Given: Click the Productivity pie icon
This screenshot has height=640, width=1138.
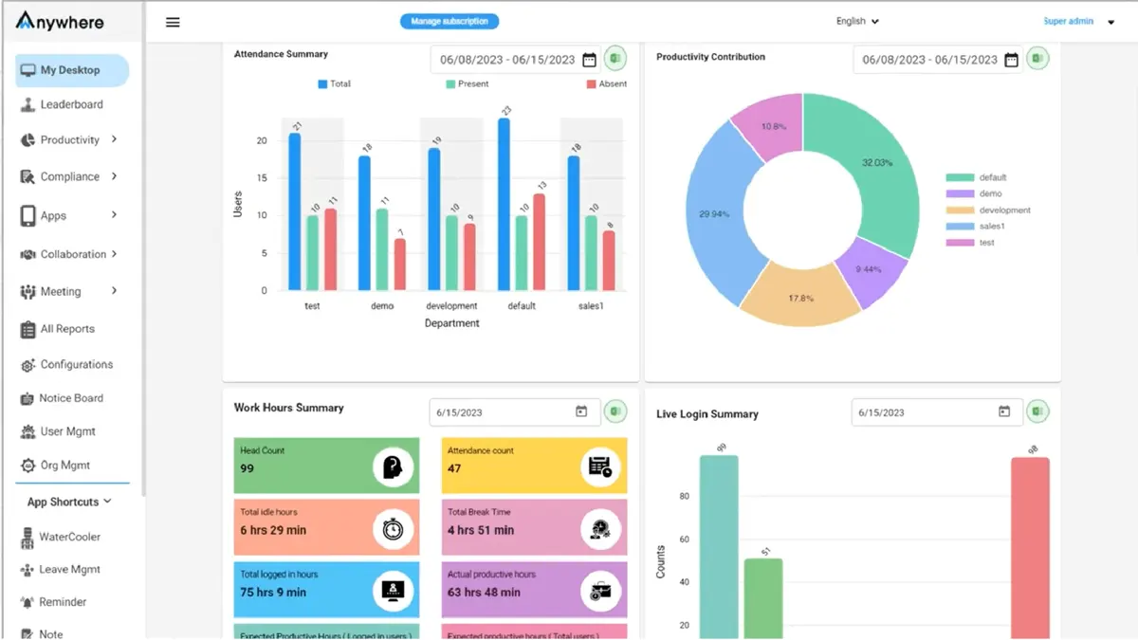Looking at the screenshot, I should (x=28, y=140).
